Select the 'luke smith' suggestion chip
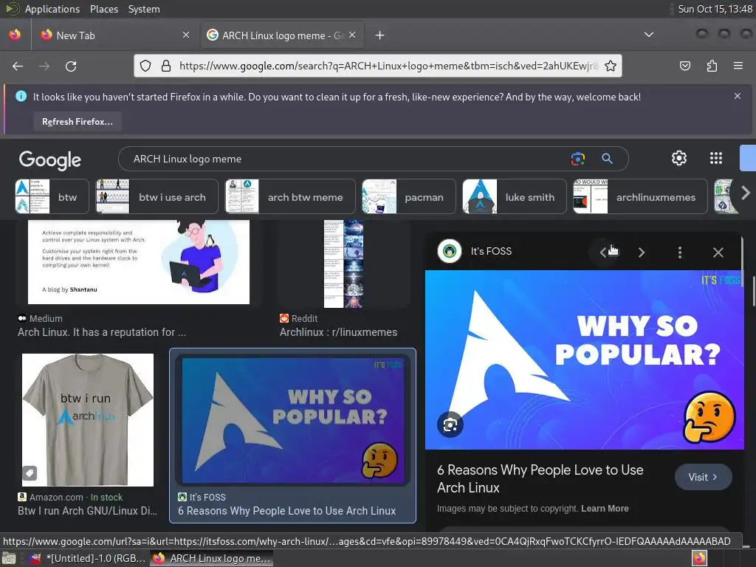The height and width of the screenshot is (567, 756). [514, 196]
